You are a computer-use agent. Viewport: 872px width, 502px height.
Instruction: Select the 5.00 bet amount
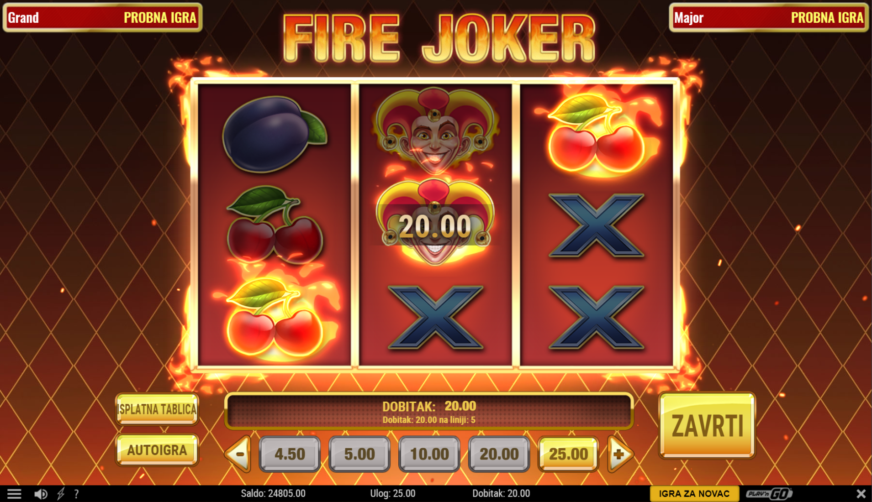[x=359, y=454]
